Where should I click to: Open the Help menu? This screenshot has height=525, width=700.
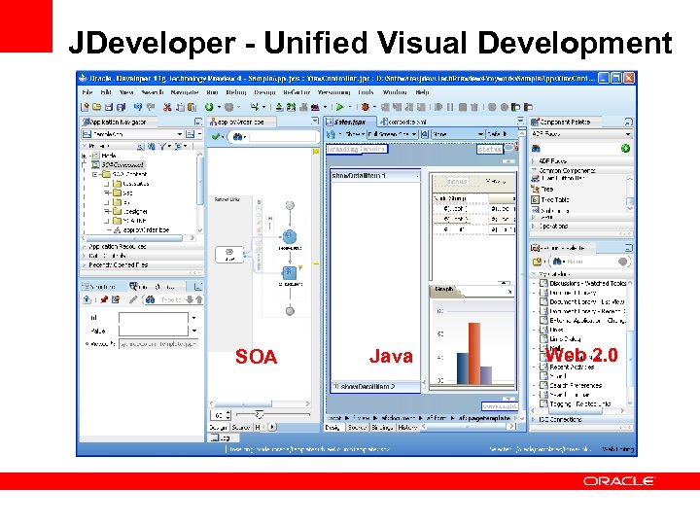422,92
